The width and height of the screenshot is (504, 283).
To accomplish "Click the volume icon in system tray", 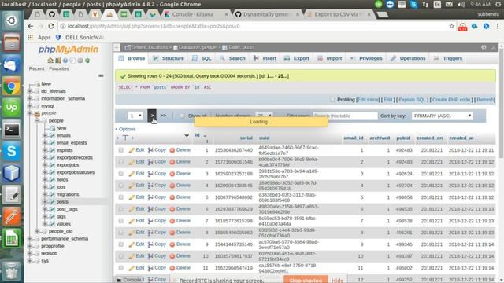I will (461, 4).
